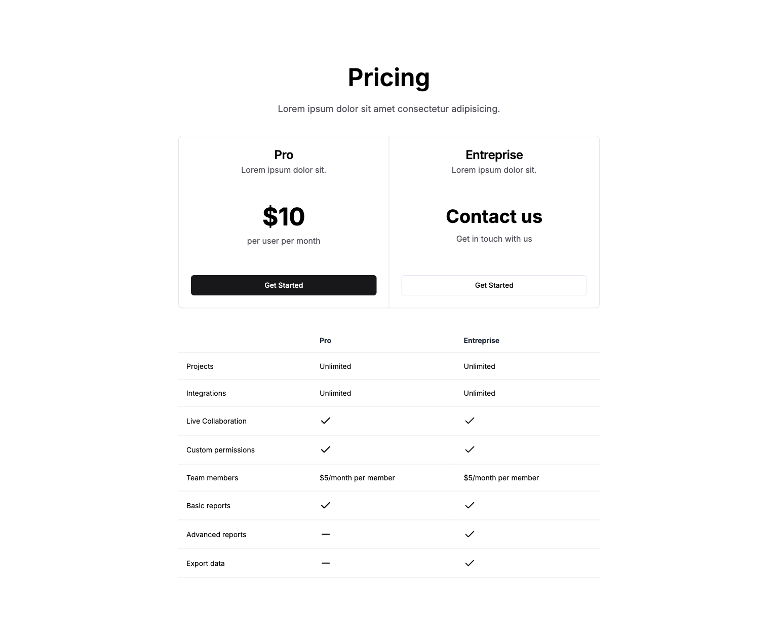Click Pro dash icon for Export data
Screen dimensions: 778x643
click(x=326, y=563)
